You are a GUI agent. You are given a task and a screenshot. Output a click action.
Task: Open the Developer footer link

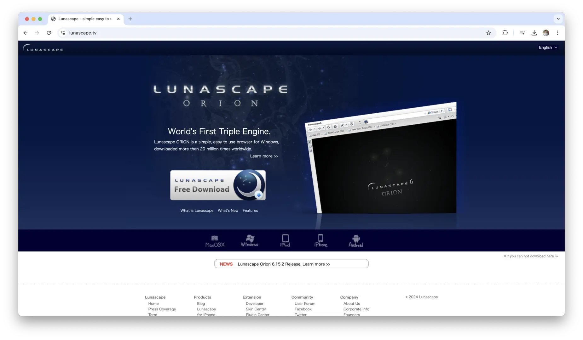point(254,304)
